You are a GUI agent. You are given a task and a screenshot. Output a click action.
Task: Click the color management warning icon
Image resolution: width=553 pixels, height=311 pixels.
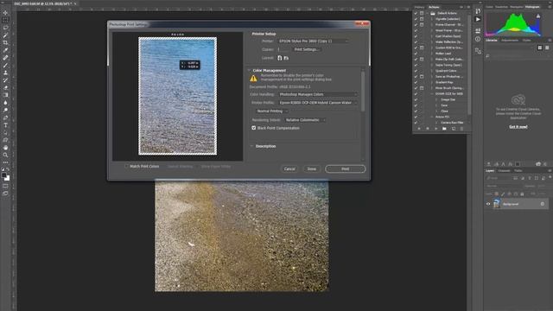point(253,79)
